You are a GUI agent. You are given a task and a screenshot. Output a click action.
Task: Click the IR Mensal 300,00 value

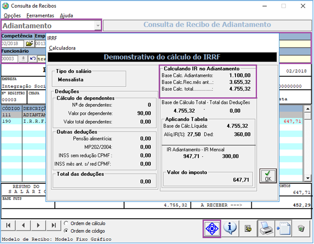[230, 156]
